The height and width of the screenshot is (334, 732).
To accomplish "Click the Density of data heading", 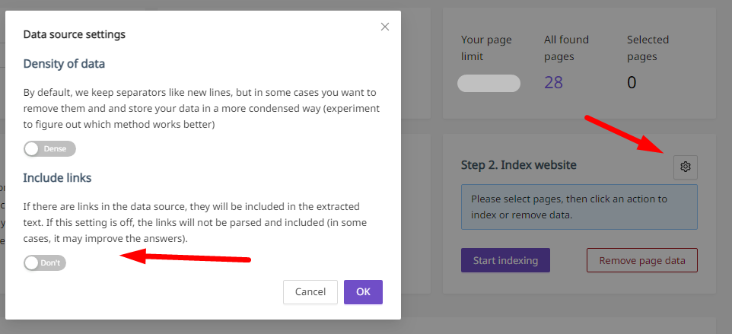I will tap(64, 64).
